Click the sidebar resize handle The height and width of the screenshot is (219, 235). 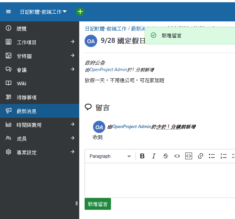[77, 203]
